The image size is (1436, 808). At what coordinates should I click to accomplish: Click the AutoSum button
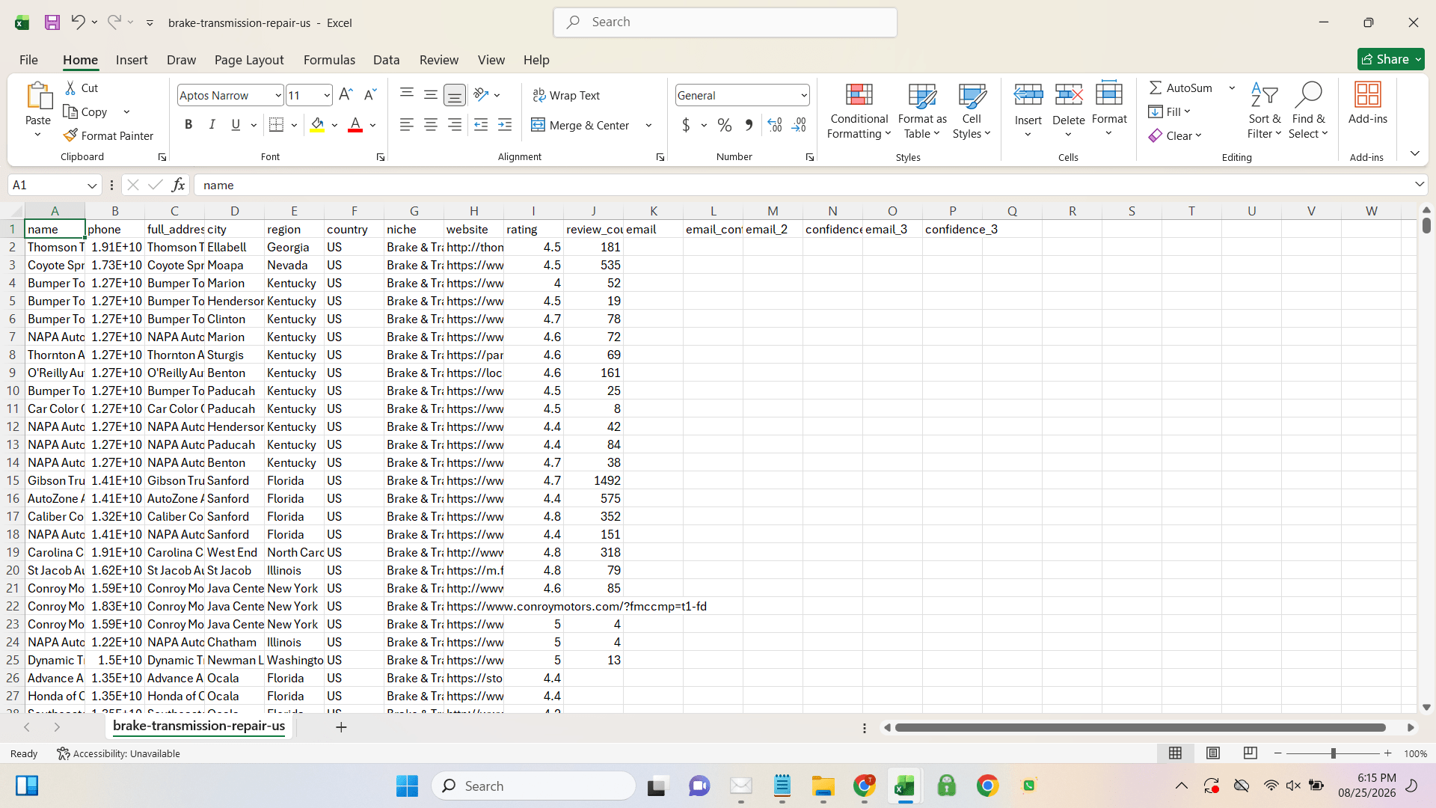tap(1181, 88)
